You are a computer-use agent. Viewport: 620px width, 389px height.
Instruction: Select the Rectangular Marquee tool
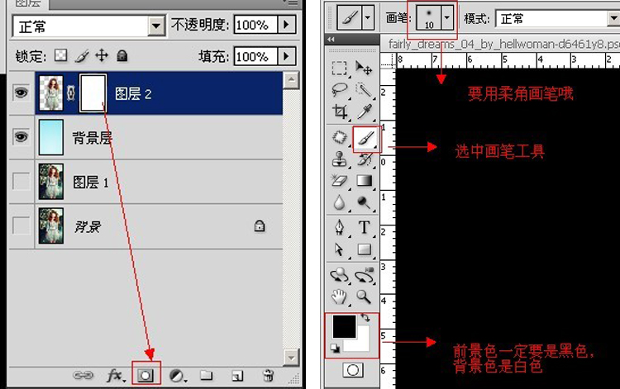click(339, 68)
